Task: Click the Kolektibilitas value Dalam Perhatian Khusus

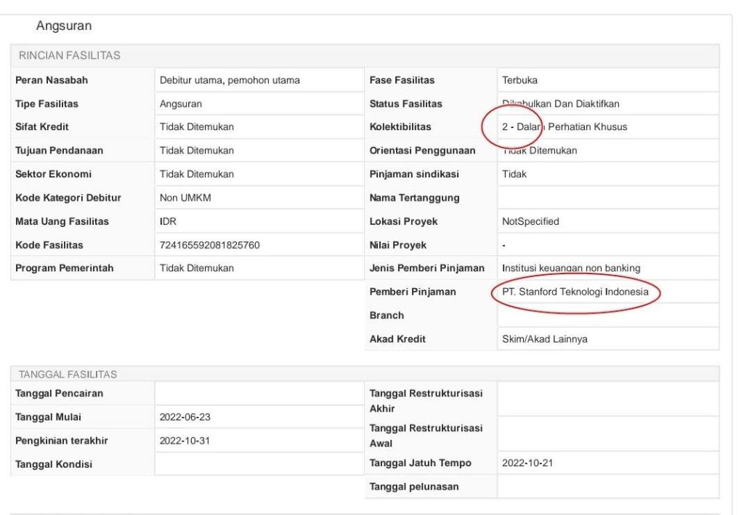Action: (565, 127)
